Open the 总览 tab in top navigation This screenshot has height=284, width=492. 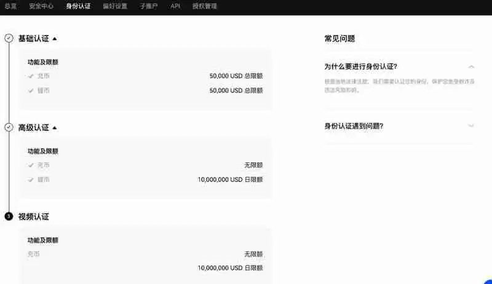point(10,6)
